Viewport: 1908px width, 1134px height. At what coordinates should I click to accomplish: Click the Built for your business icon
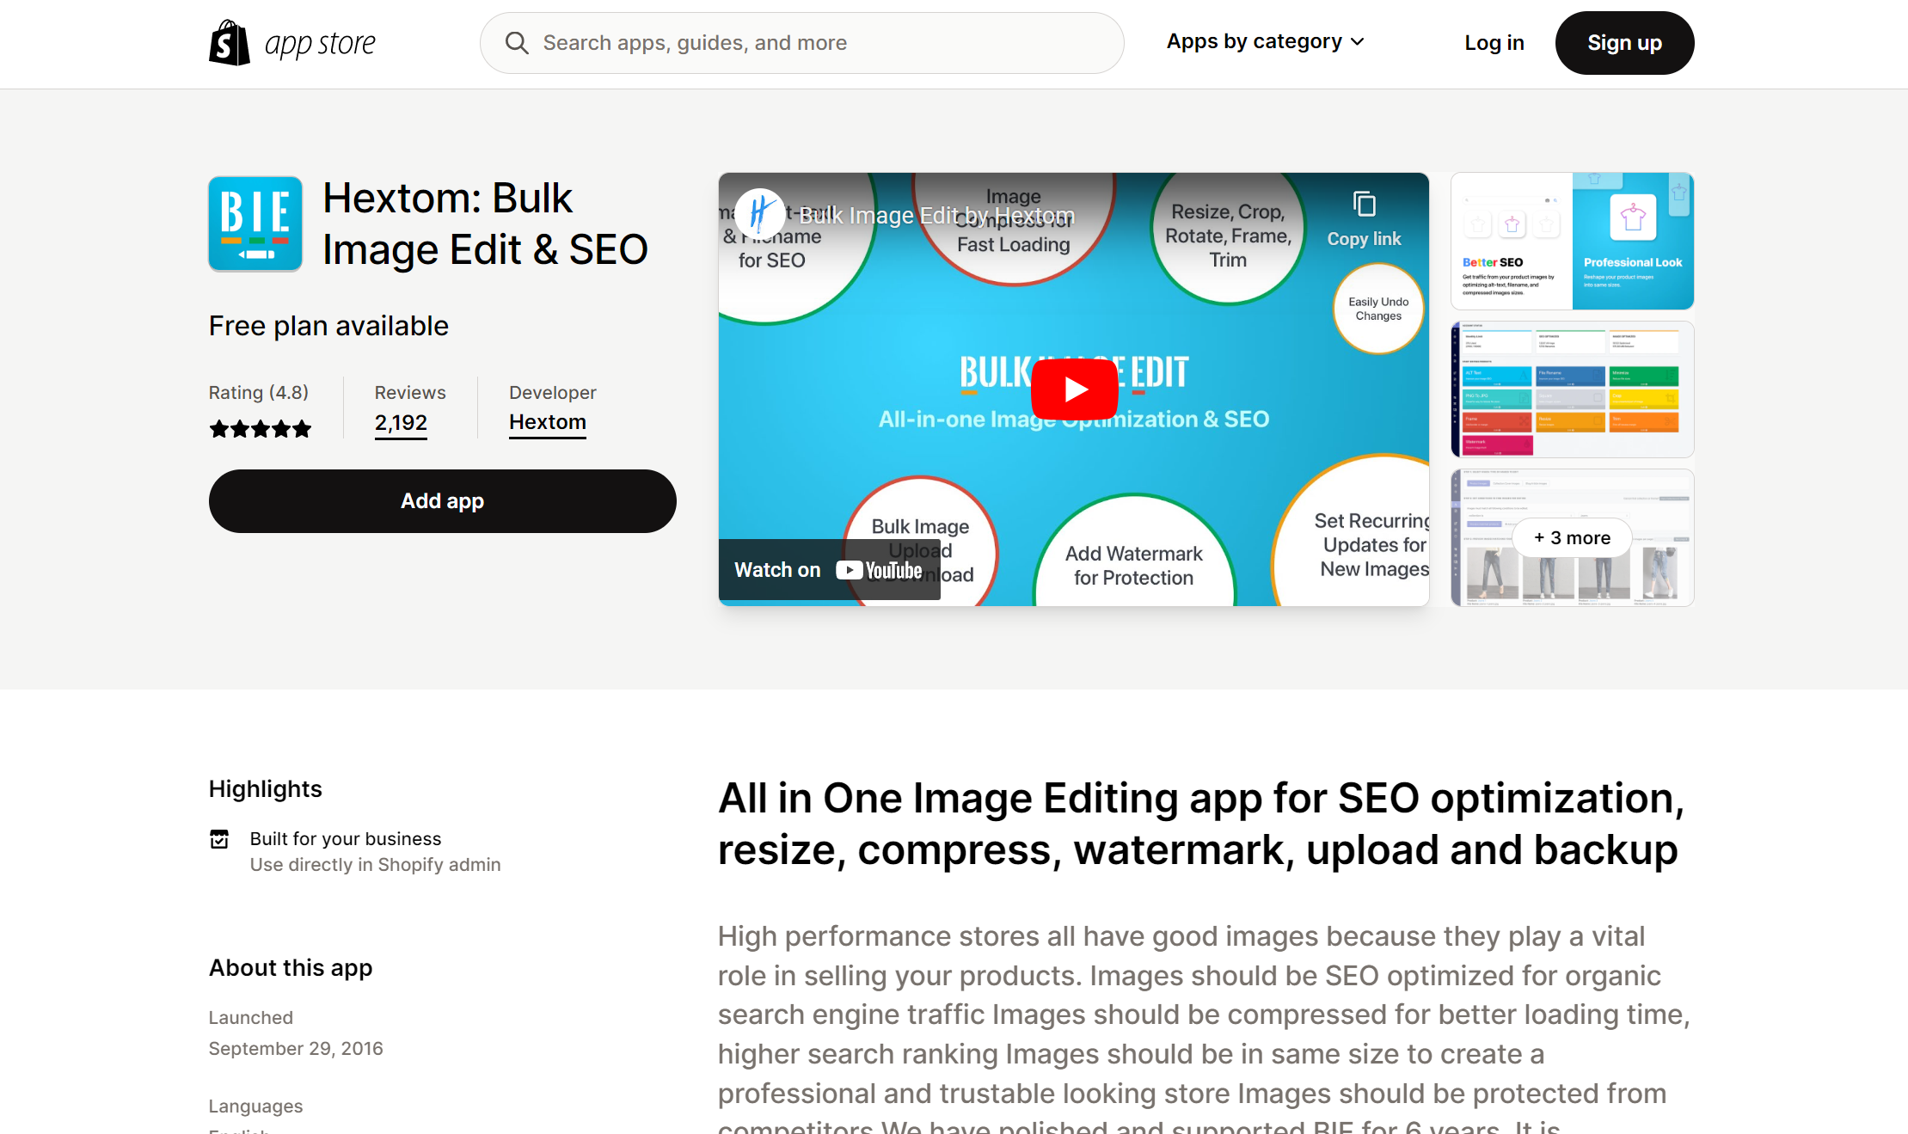click(220, 839)
